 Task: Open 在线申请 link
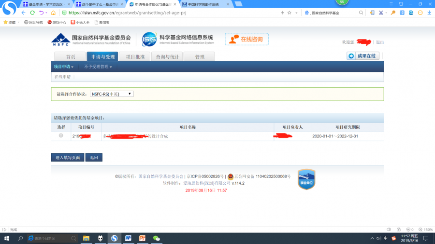(62, 77)
